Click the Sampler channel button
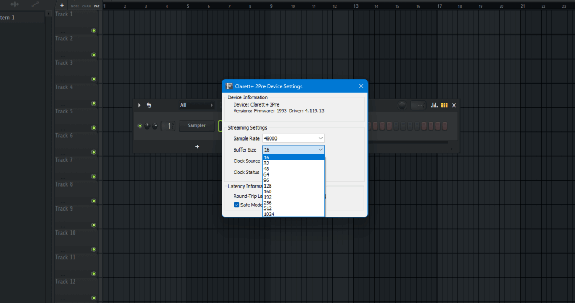This screenshot has height=303, width=575. click(x=197, y=126)
